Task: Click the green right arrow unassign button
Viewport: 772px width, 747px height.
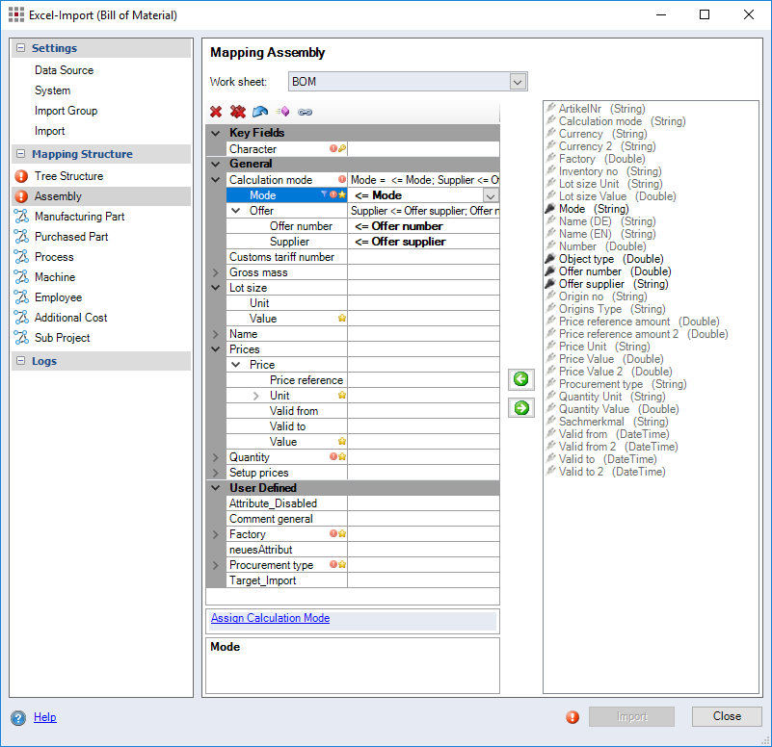Action: pos(520,408)
